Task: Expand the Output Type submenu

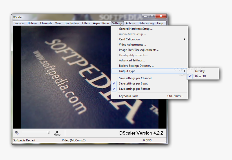Action: (149, 71)
